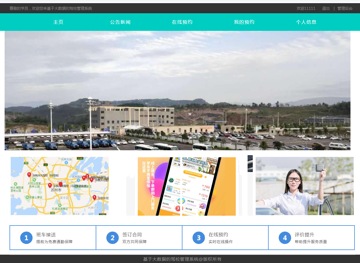The height and width of the screenshot is (263, 360).
Task: Click the 欢迎11111 username text
Action: point(306,8)
